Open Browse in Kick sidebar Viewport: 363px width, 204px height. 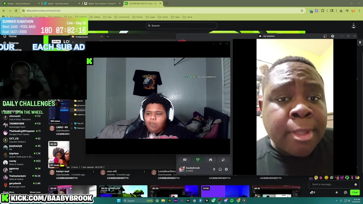[x=11, y=43]
